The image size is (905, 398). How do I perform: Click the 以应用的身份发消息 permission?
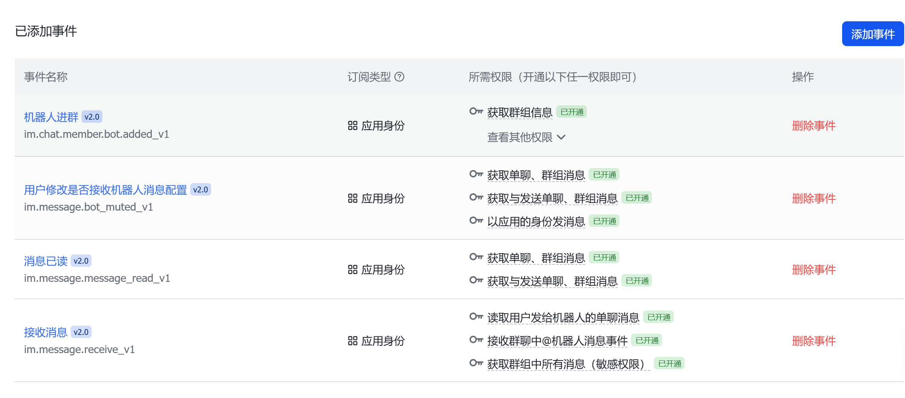tap(536, 221)
